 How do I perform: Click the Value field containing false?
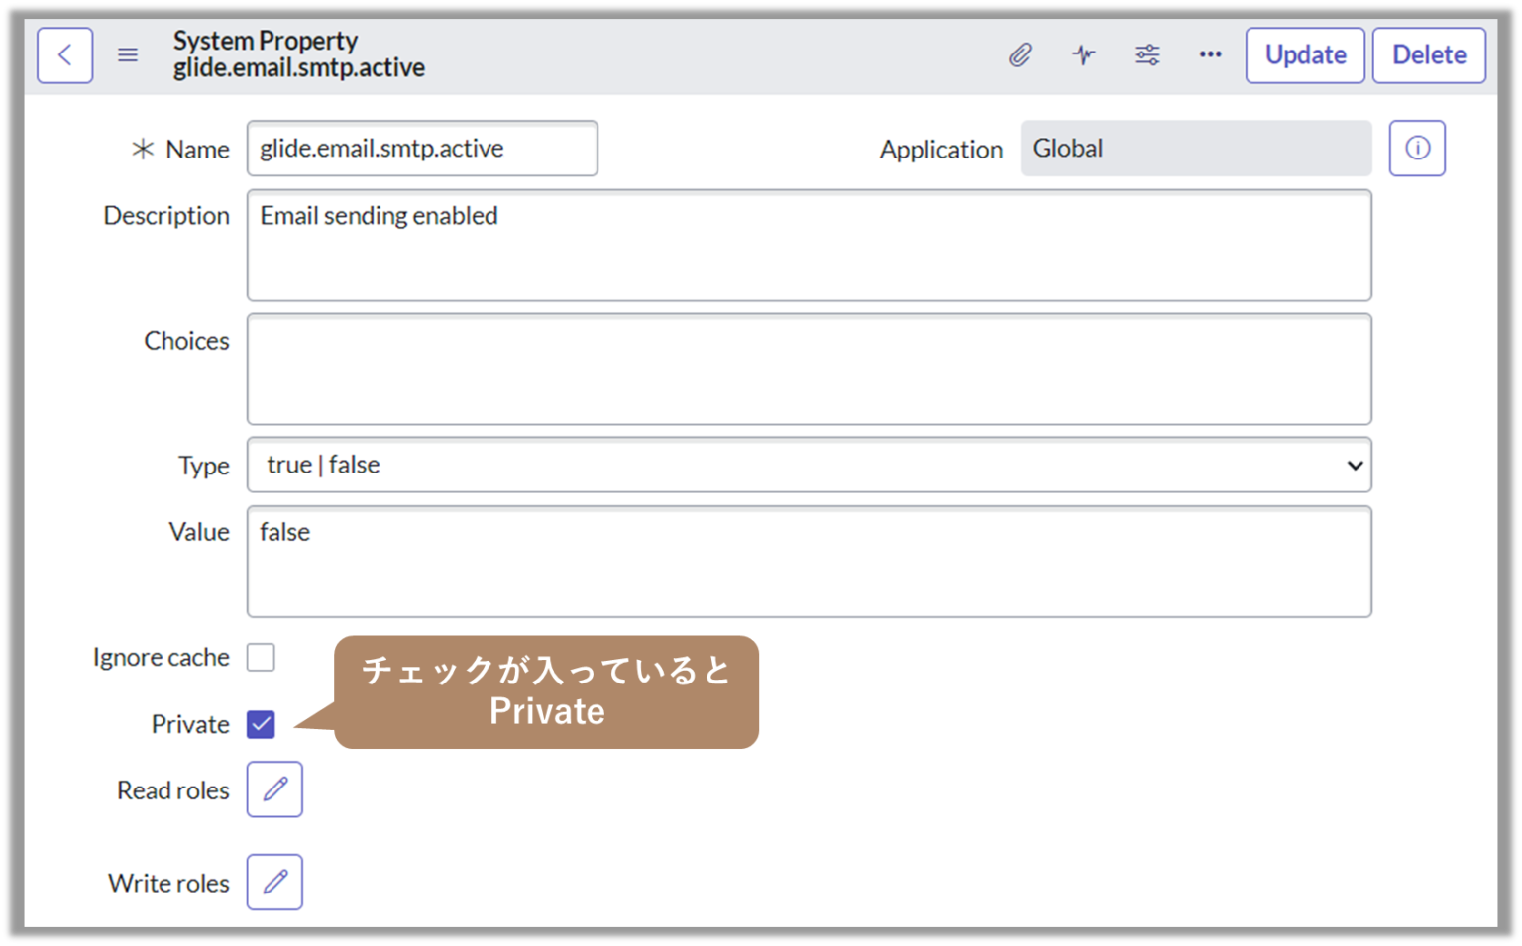click(809, 562)
